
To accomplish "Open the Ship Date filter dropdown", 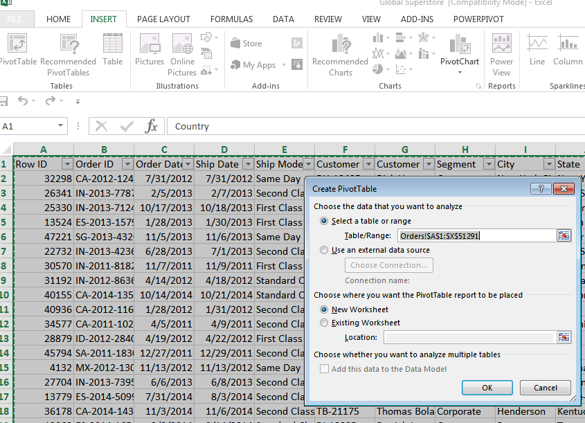I will pyautogui.click(x=248, y=164).
